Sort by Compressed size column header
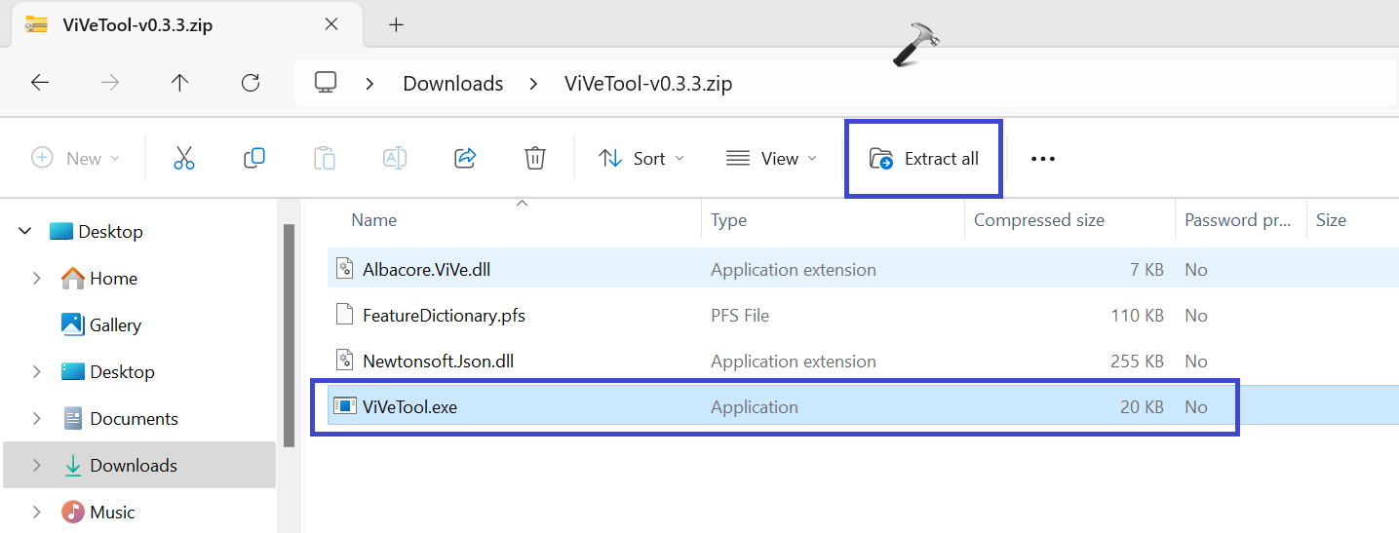This screenshot has width=1399, height=533. [1038, 220]
